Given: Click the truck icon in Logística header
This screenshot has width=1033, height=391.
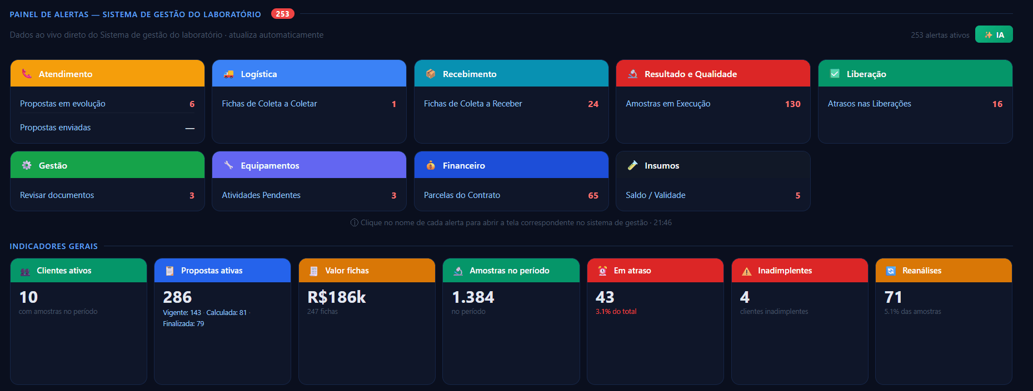Looking at the screenshot, I should pos(228,74).
